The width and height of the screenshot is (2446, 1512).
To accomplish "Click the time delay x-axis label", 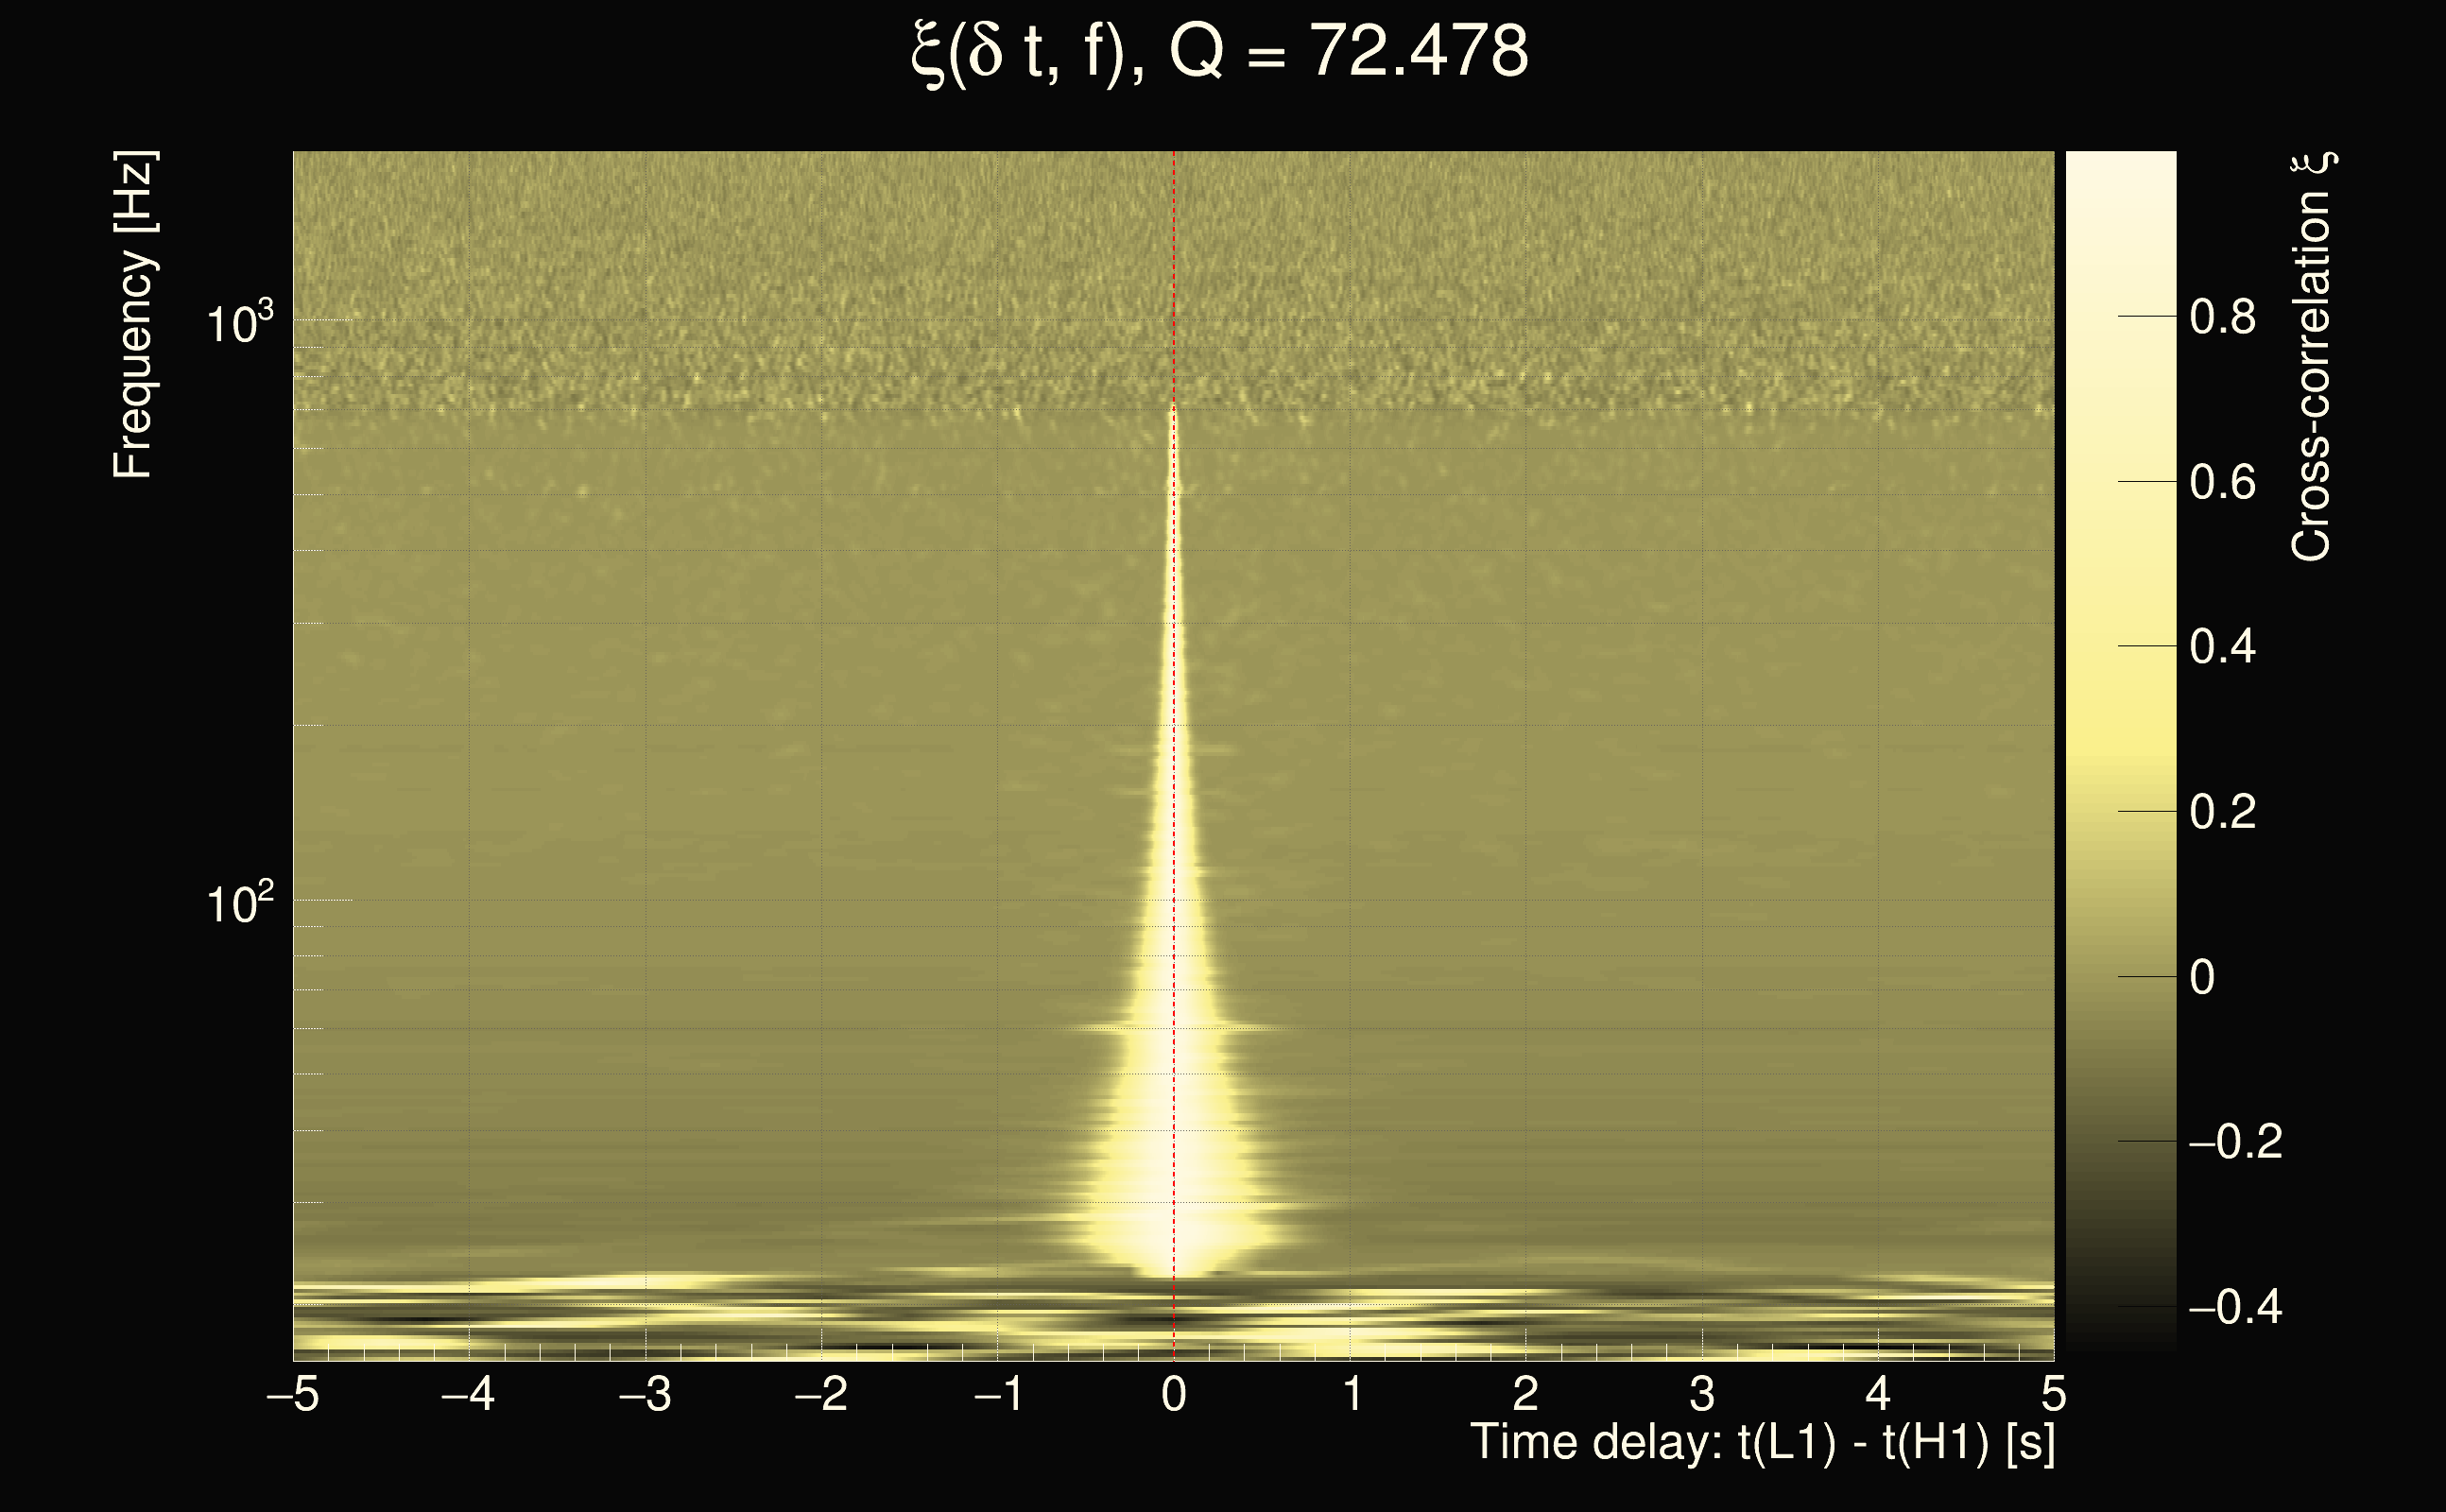I will [x=1762, y=1442].
